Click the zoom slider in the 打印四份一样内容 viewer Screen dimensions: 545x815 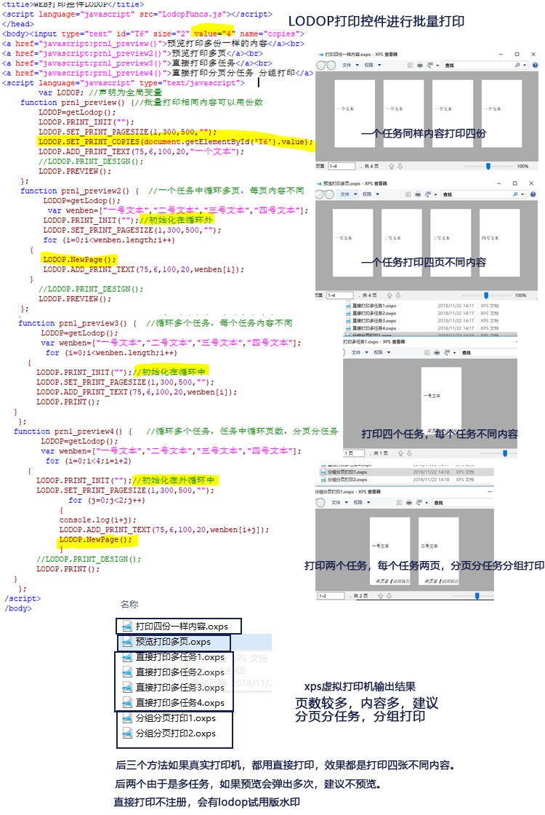pyautogui.click(x=488, y=166)
